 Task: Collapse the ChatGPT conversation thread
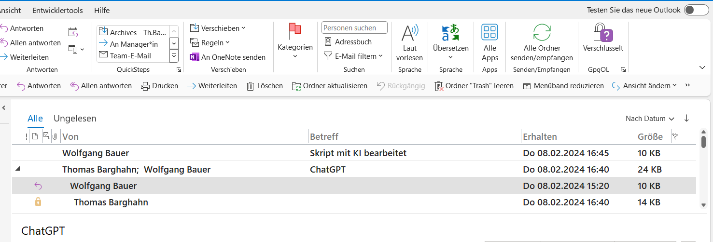[x=18, y=169]
